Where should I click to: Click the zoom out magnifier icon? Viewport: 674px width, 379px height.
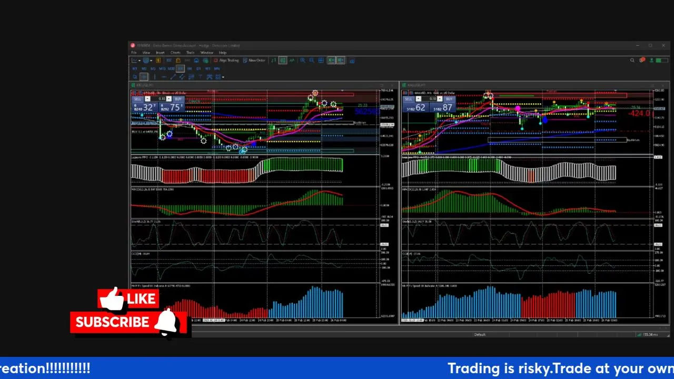[x=311, y=61]
